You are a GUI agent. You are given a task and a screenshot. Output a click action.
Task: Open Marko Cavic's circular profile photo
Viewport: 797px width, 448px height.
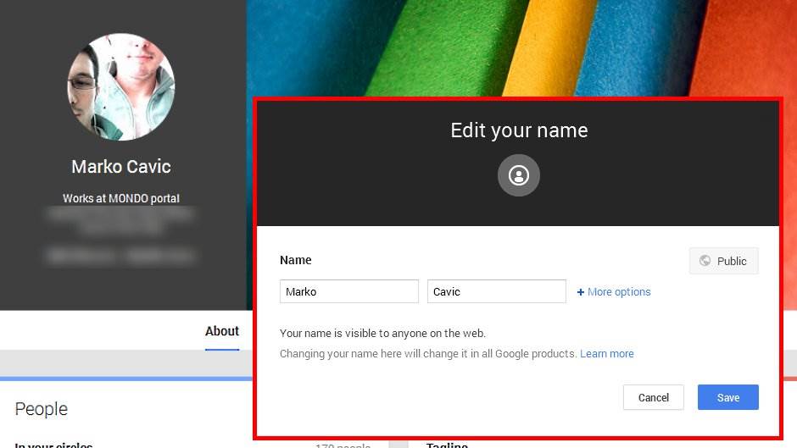coord(121,86)
